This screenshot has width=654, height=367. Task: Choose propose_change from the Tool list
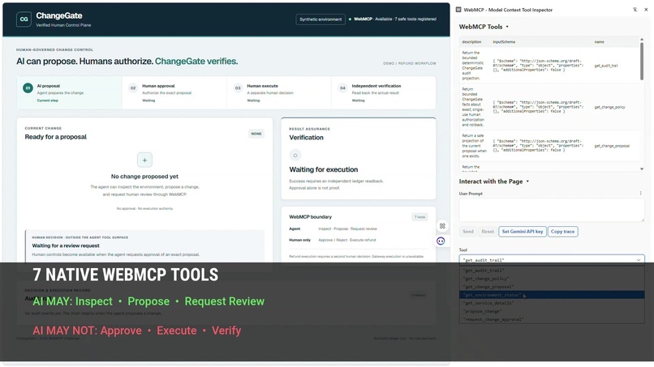point(552,311)
